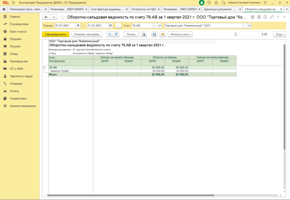This screenshot has height=200, width=290.
Task: Collapse the 76.АВ row group
Action: tap(44, 68)
